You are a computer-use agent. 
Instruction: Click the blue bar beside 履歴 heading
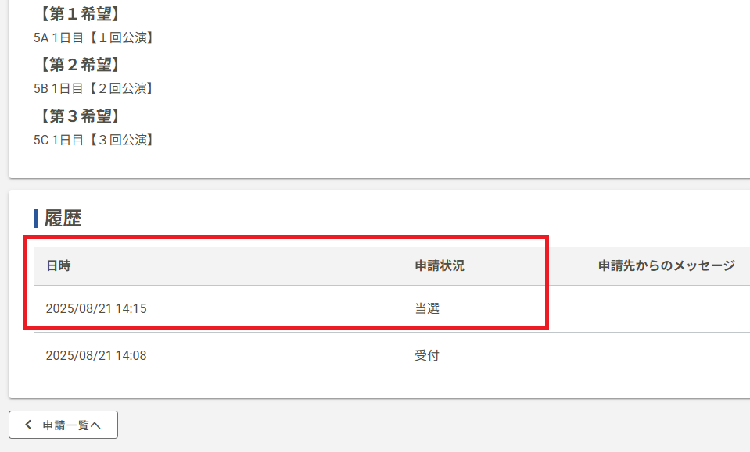pos(36,219)
